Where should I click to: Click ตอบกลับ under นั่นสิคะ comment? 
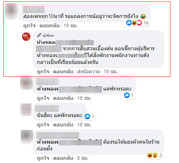(x=63, y=125)
